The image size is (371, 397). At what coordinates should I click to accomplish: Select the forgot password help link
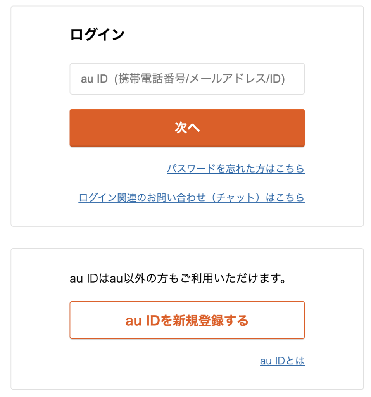[236, 169]
